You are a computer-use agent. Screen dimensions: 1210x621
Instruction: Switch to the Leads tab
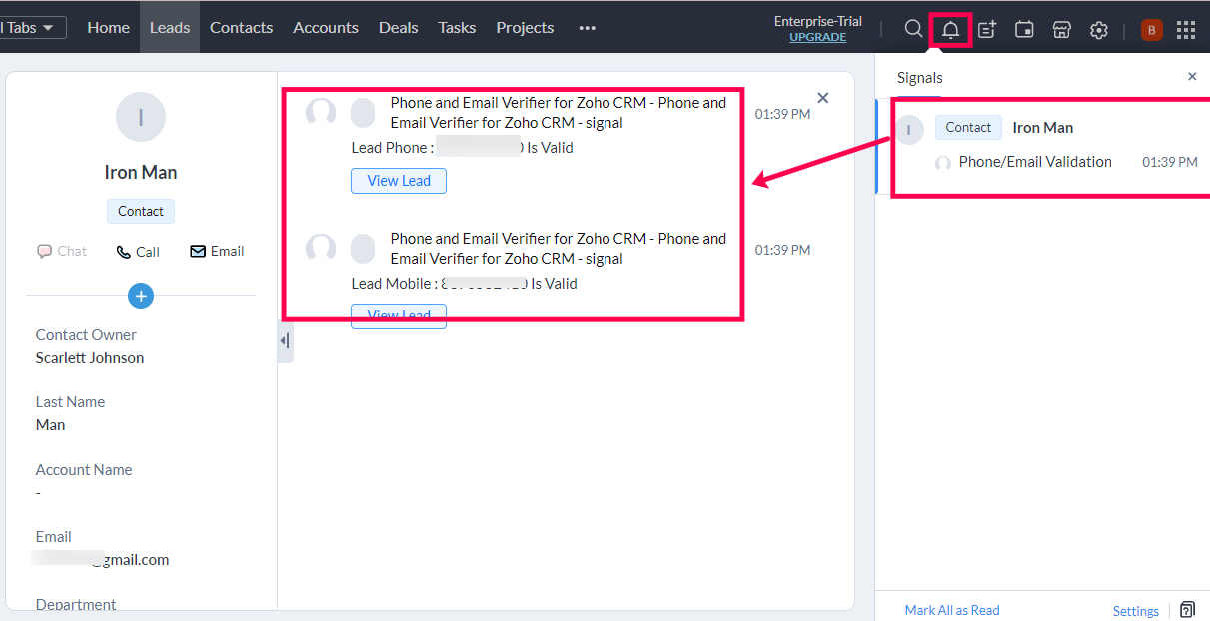[x=170, y=27]
